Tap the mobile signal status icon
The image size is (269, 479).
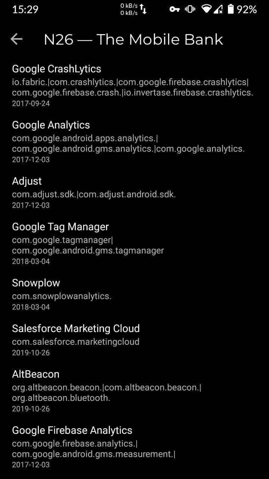(x=219, y=9)
